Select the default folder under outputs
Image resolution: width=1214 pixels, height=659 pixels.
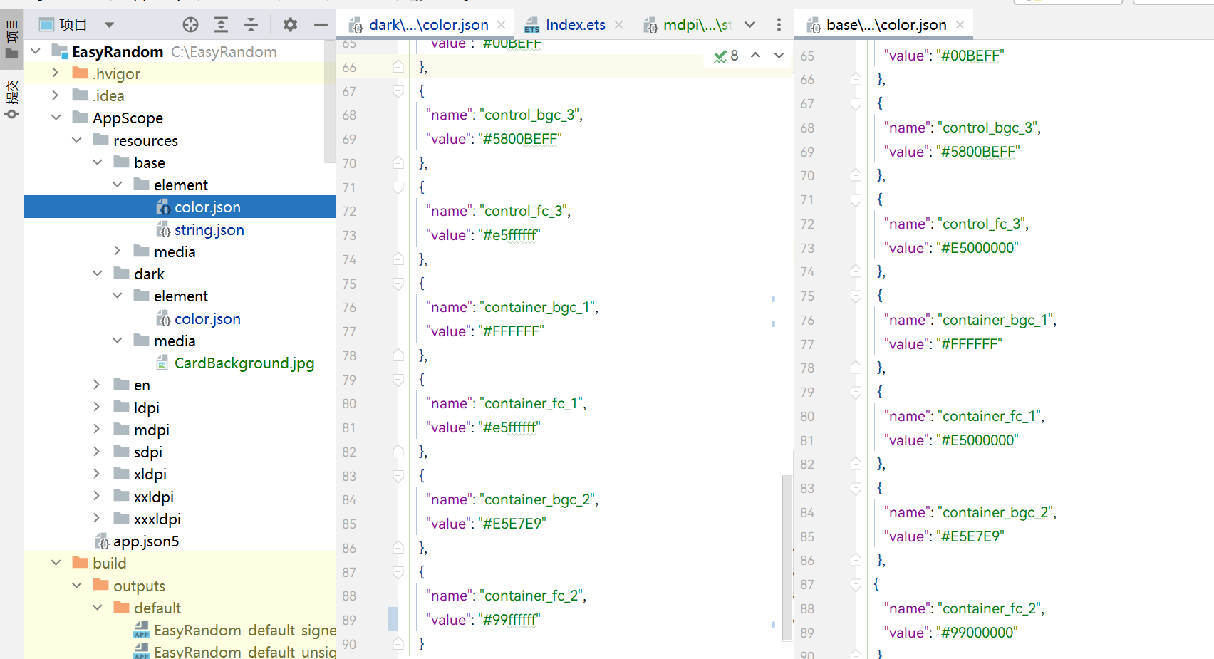[157, 608]
